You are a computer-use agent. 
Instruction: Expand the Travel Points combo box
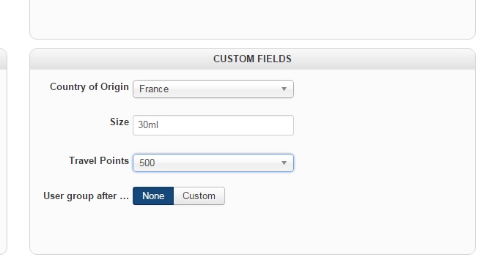pyautogui.click(x=213, y=163)
